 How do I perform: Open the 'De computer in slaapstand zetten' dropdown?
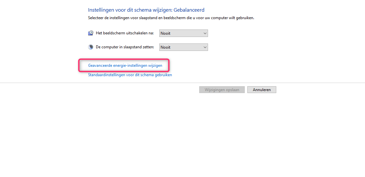(x=183, y=47)
